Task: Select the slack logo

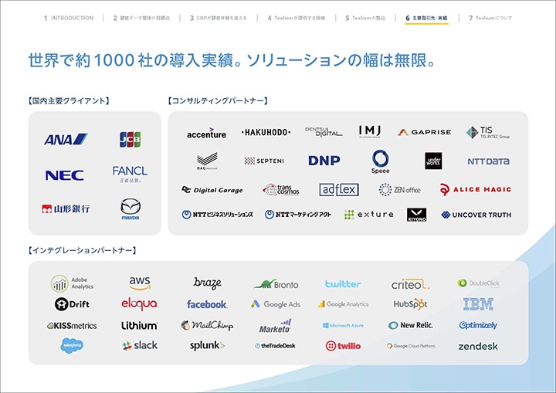Action: pyautogui.click(x=140, y=345)
